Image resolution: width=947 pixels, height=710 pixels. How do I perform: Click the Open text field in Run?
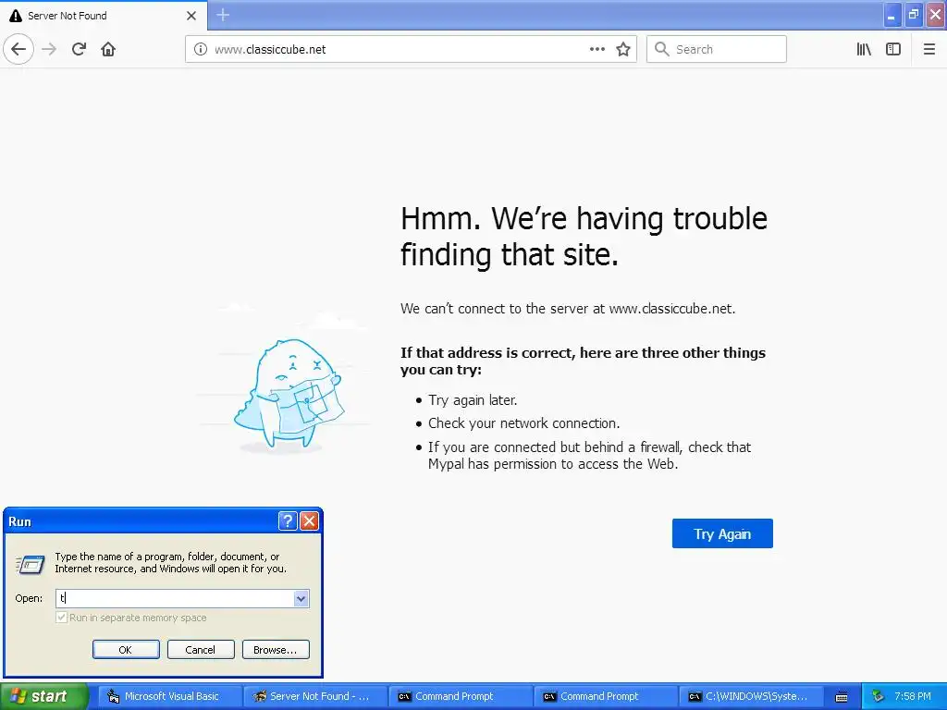click(x=175, y=598)
